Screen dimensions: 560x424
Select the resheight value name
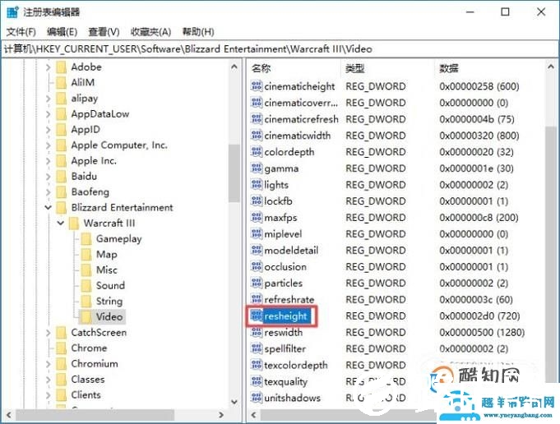[x=285, y=316]
